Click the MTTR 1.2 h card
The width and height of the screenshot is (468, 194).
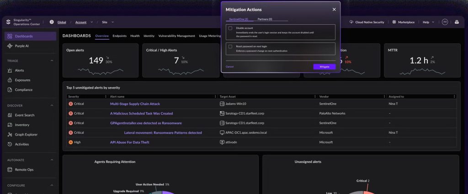pos(422,61)
